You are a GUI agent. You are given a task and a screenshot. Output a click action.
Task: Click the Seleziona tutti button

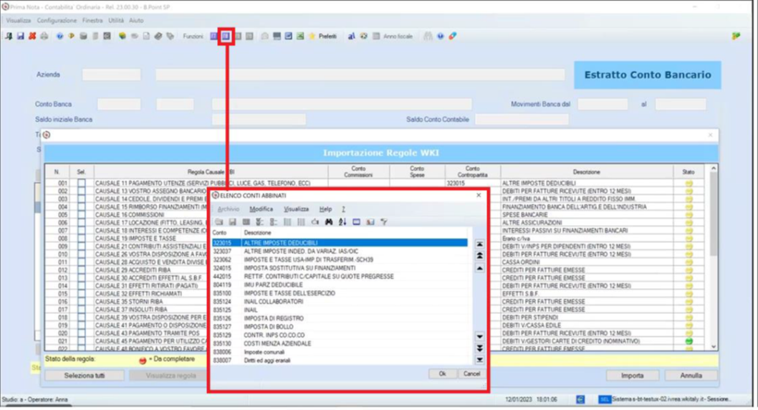pos(85,376)
